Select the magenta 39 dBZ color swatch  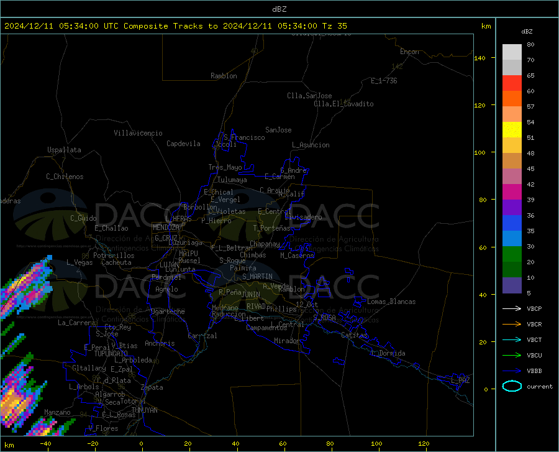click(x=512, y=192)
